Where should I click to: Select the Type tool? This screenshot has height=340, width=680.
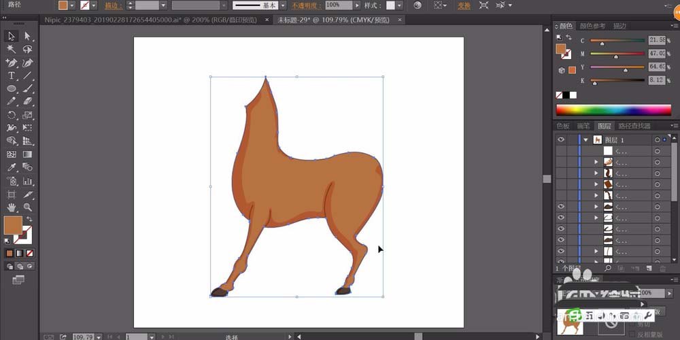[12, 75]
